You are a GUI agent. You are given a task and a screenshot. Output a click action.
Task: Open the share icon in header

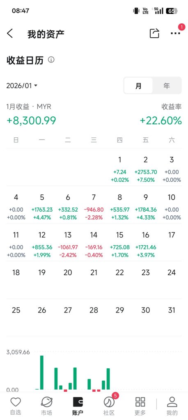154,33
